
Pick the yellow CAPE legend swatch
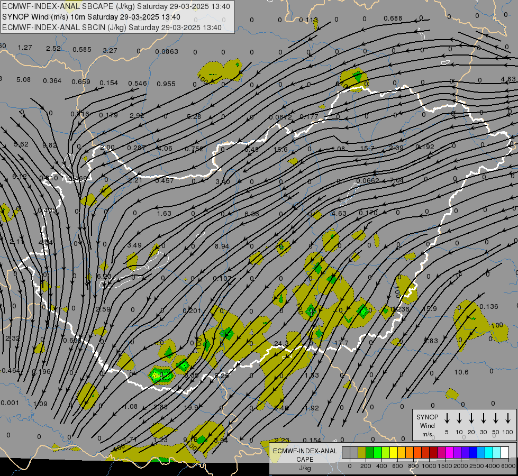tap(394, 453)
